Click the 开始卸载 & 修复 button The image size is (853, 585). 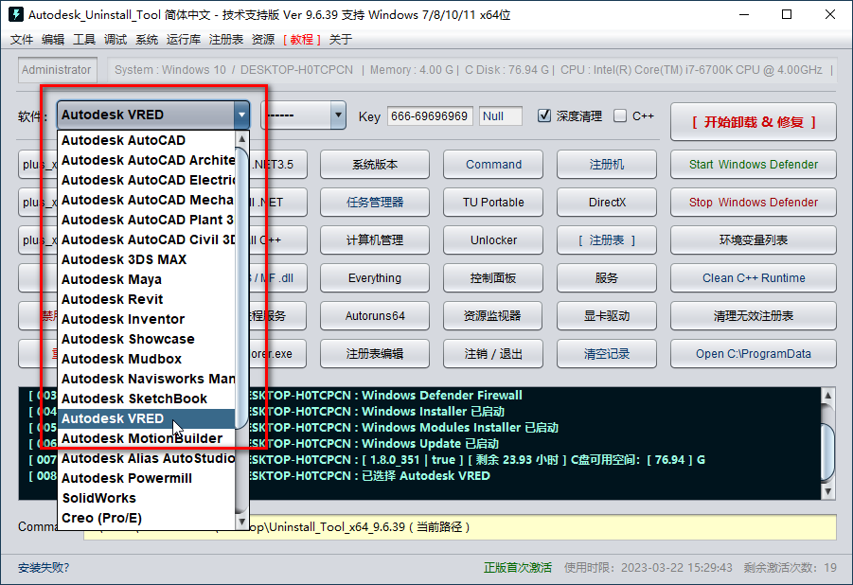pyautogui.click(x=754, y=122)
